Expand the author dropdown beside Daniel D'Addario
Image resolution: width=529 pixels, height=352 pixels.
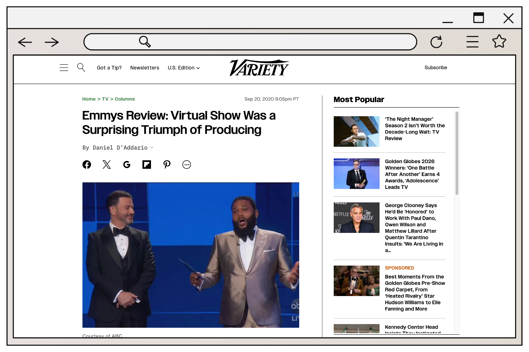[x=152, y=147]
